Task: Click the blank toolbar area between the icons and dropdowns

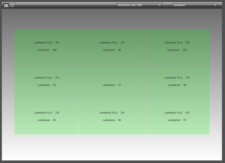Action: click(66, 6)
